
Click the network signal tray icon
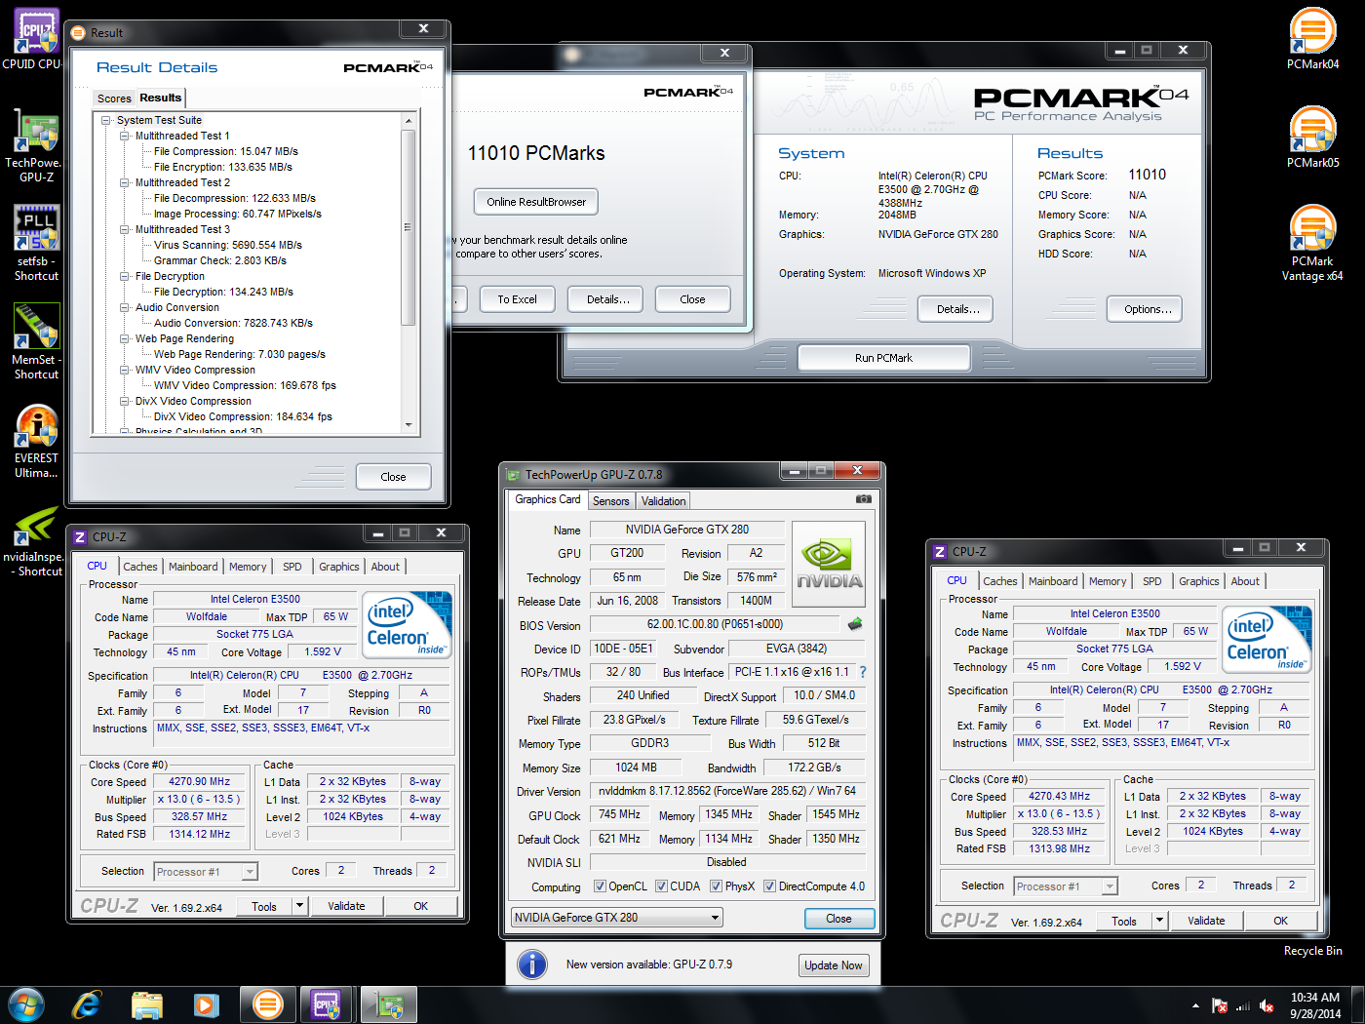coord(1243,1005)
